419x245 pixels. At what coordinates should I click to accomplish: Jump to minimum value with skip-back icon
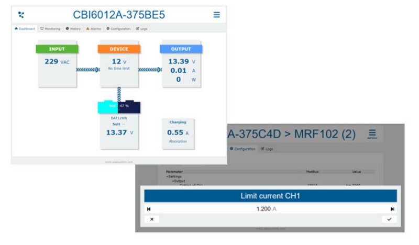[149, 209]
